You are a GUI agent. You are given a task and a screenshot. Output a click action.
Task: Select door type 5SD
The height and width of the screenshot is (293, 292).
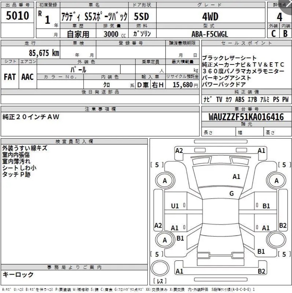coord(141,17)
